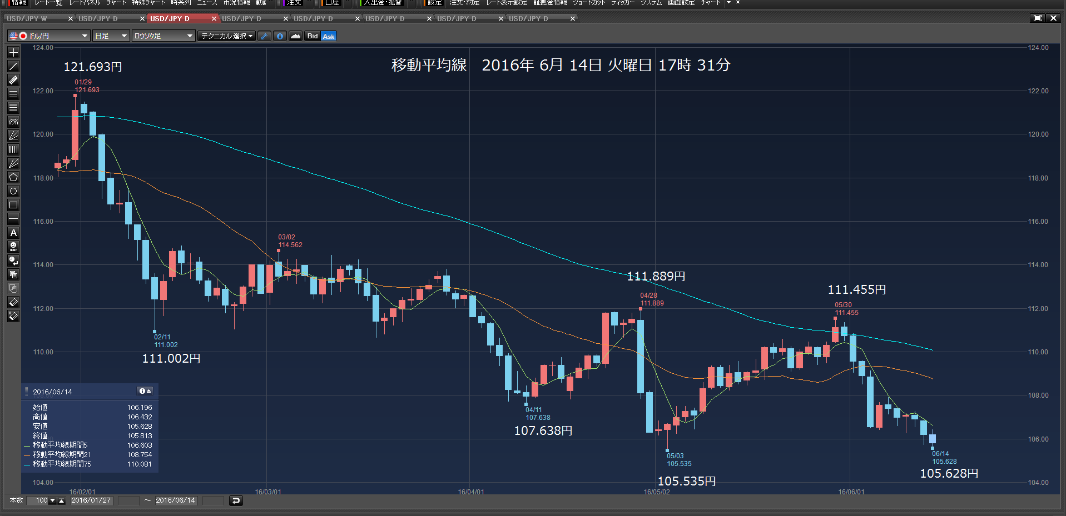1066x516 pixels.
Task: Open the 画面設定 menu
Action: [x=681, y=3]
